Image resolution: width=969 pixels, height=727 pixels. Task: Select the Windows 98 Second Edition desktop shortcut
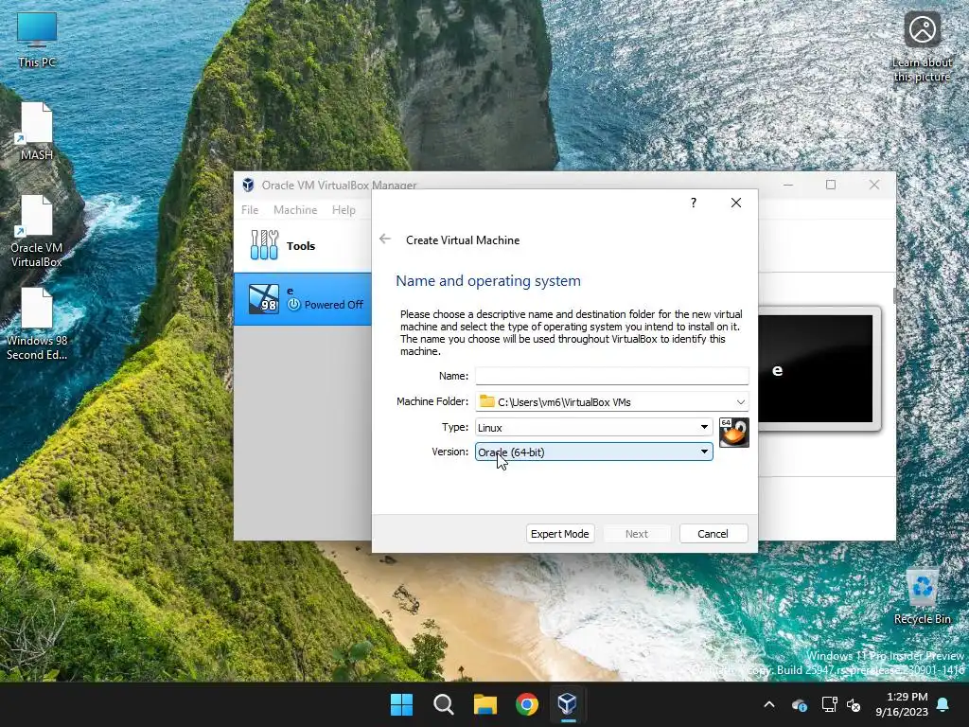coord(37,324)
